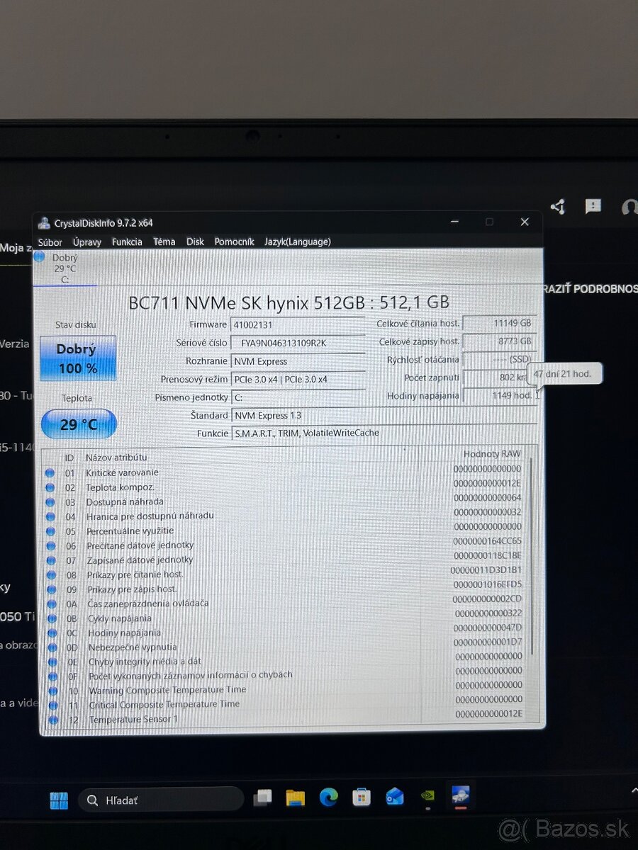Click the 29 °C temperature button
Screen dimensions: 638x850
[78, 424]
